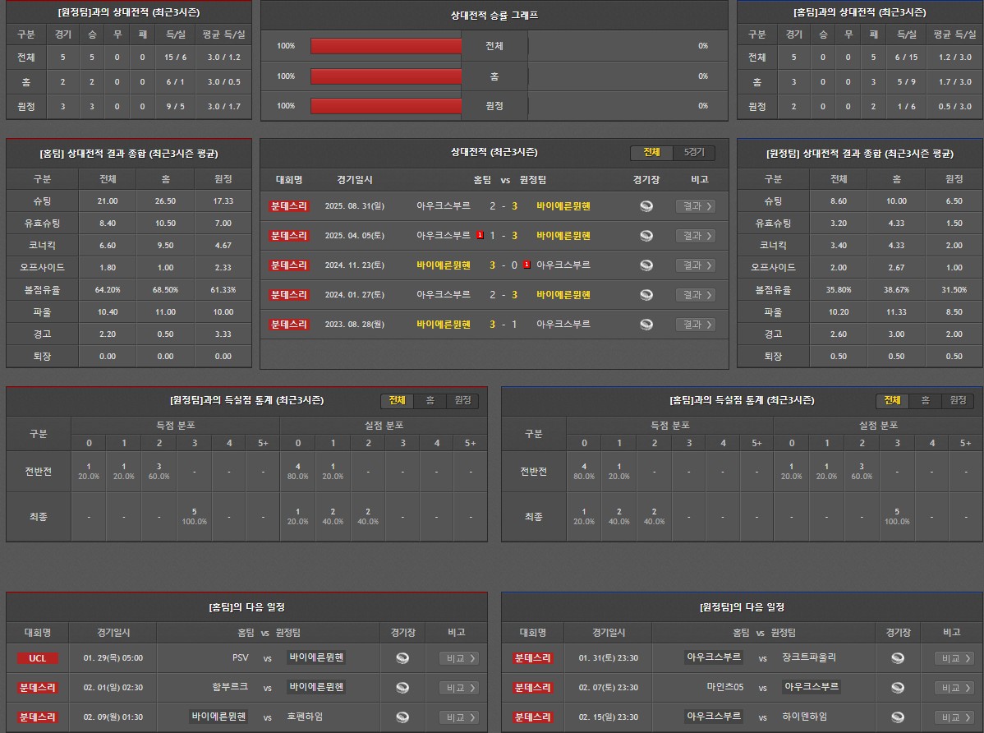Screen dimensions: 984x733
Task: Click stadium icon in PSV fixture row
Action: point(402,658)
